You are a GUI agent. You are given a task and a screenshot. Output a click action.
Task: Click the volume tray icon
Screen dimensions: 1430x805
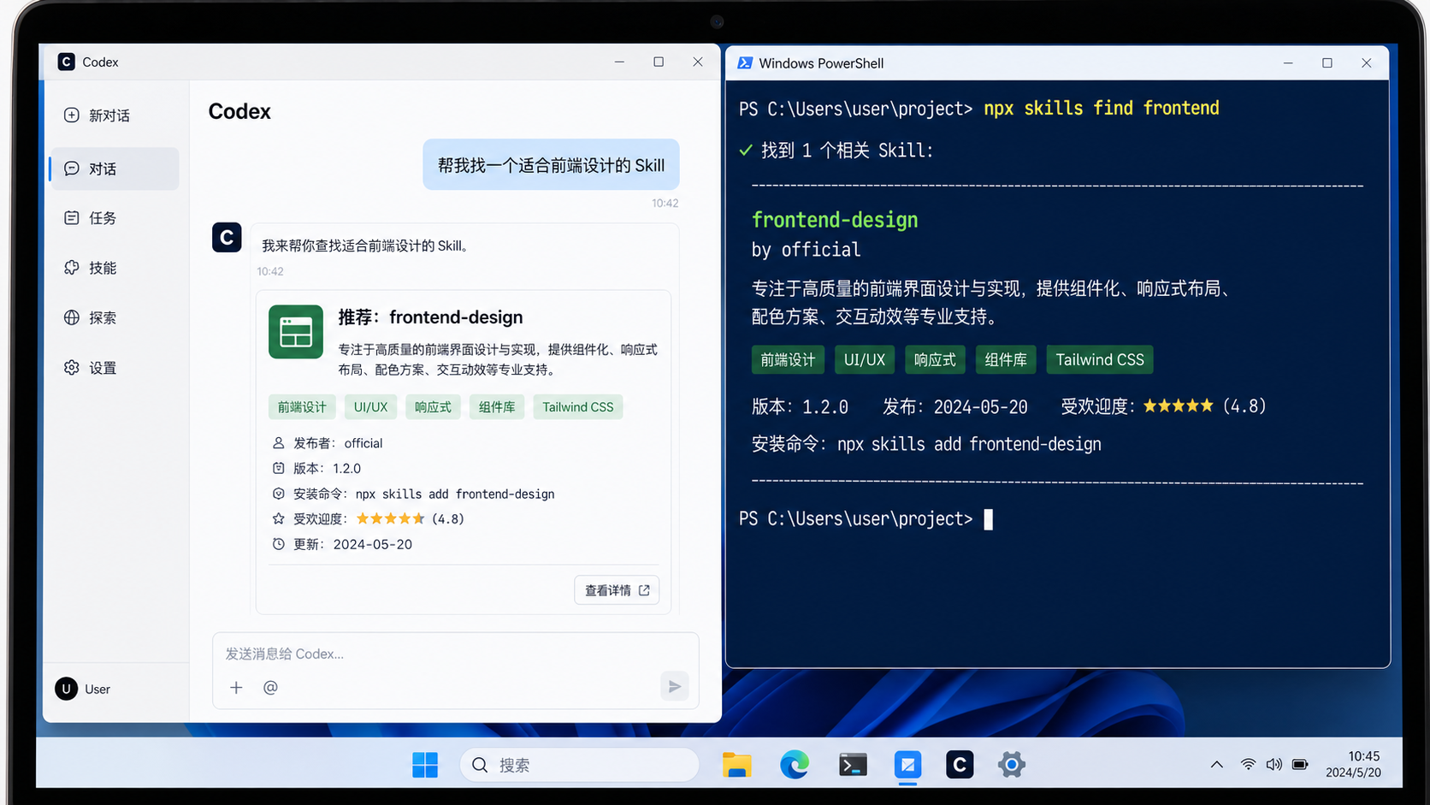pos(1273,765)
